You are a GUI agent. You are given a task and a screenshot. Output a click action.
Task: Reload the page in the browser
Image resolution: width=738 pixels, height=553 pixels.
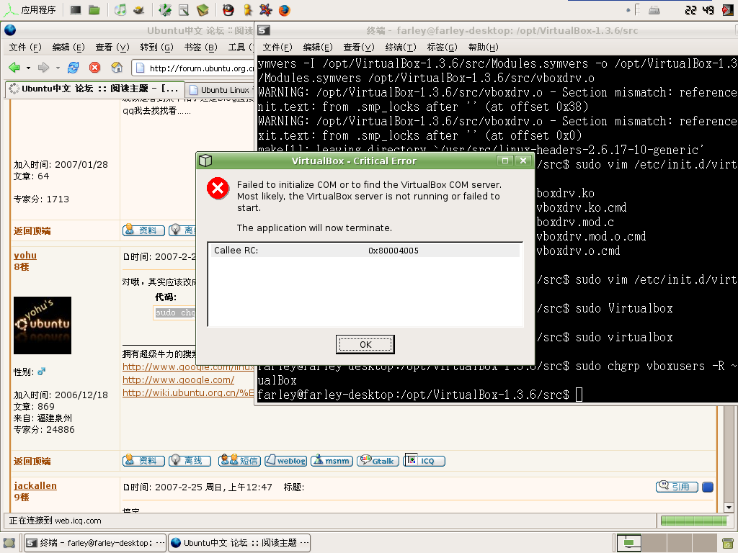click(x=73, y=68)
